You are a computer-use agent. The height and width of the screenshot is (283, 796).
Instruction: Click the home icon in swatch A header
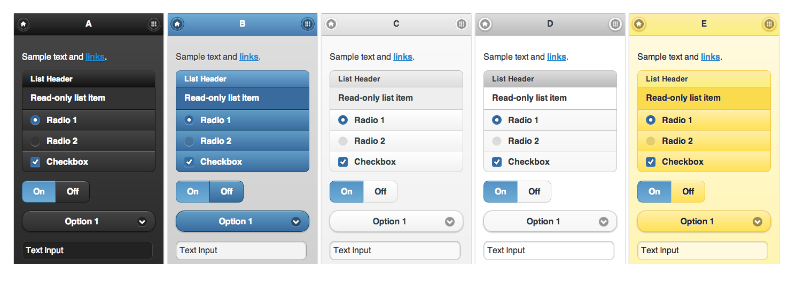point(24,24)
